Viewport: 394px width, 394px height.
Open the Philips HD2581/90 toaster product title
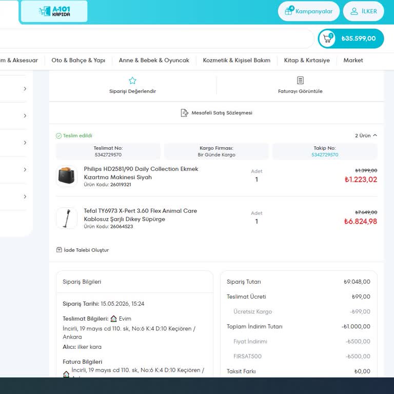(x=141, y=173)
